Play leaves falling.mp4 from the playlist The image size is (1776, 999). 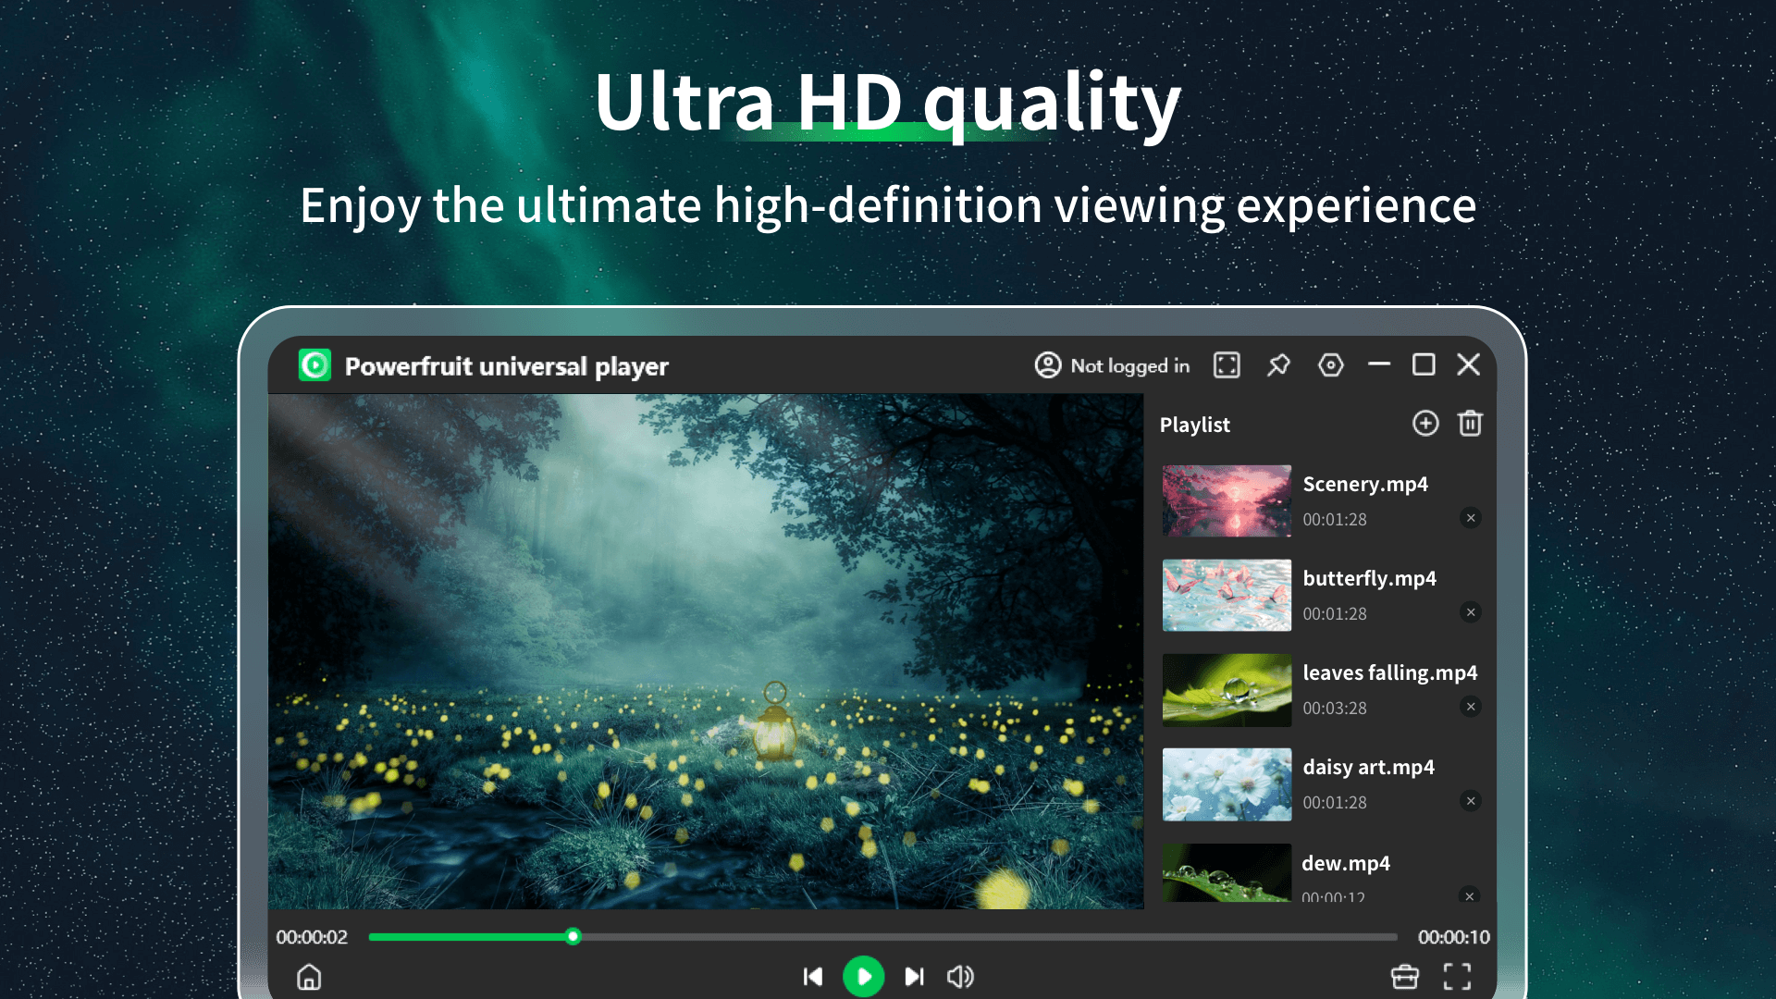click(x=1388, y=673)
